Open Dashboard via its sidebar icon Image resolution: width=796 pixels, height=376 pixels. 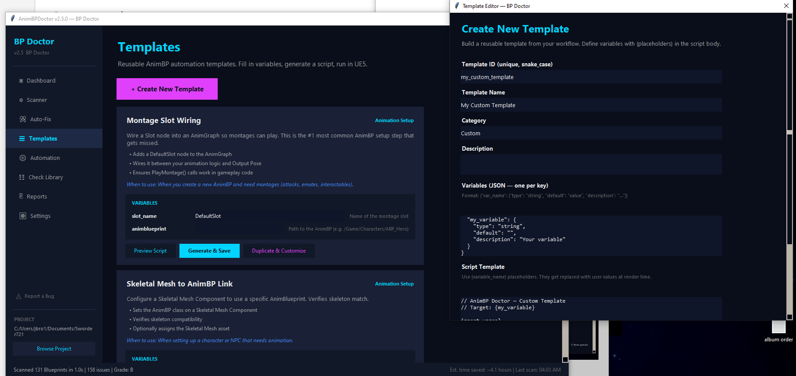21,81
